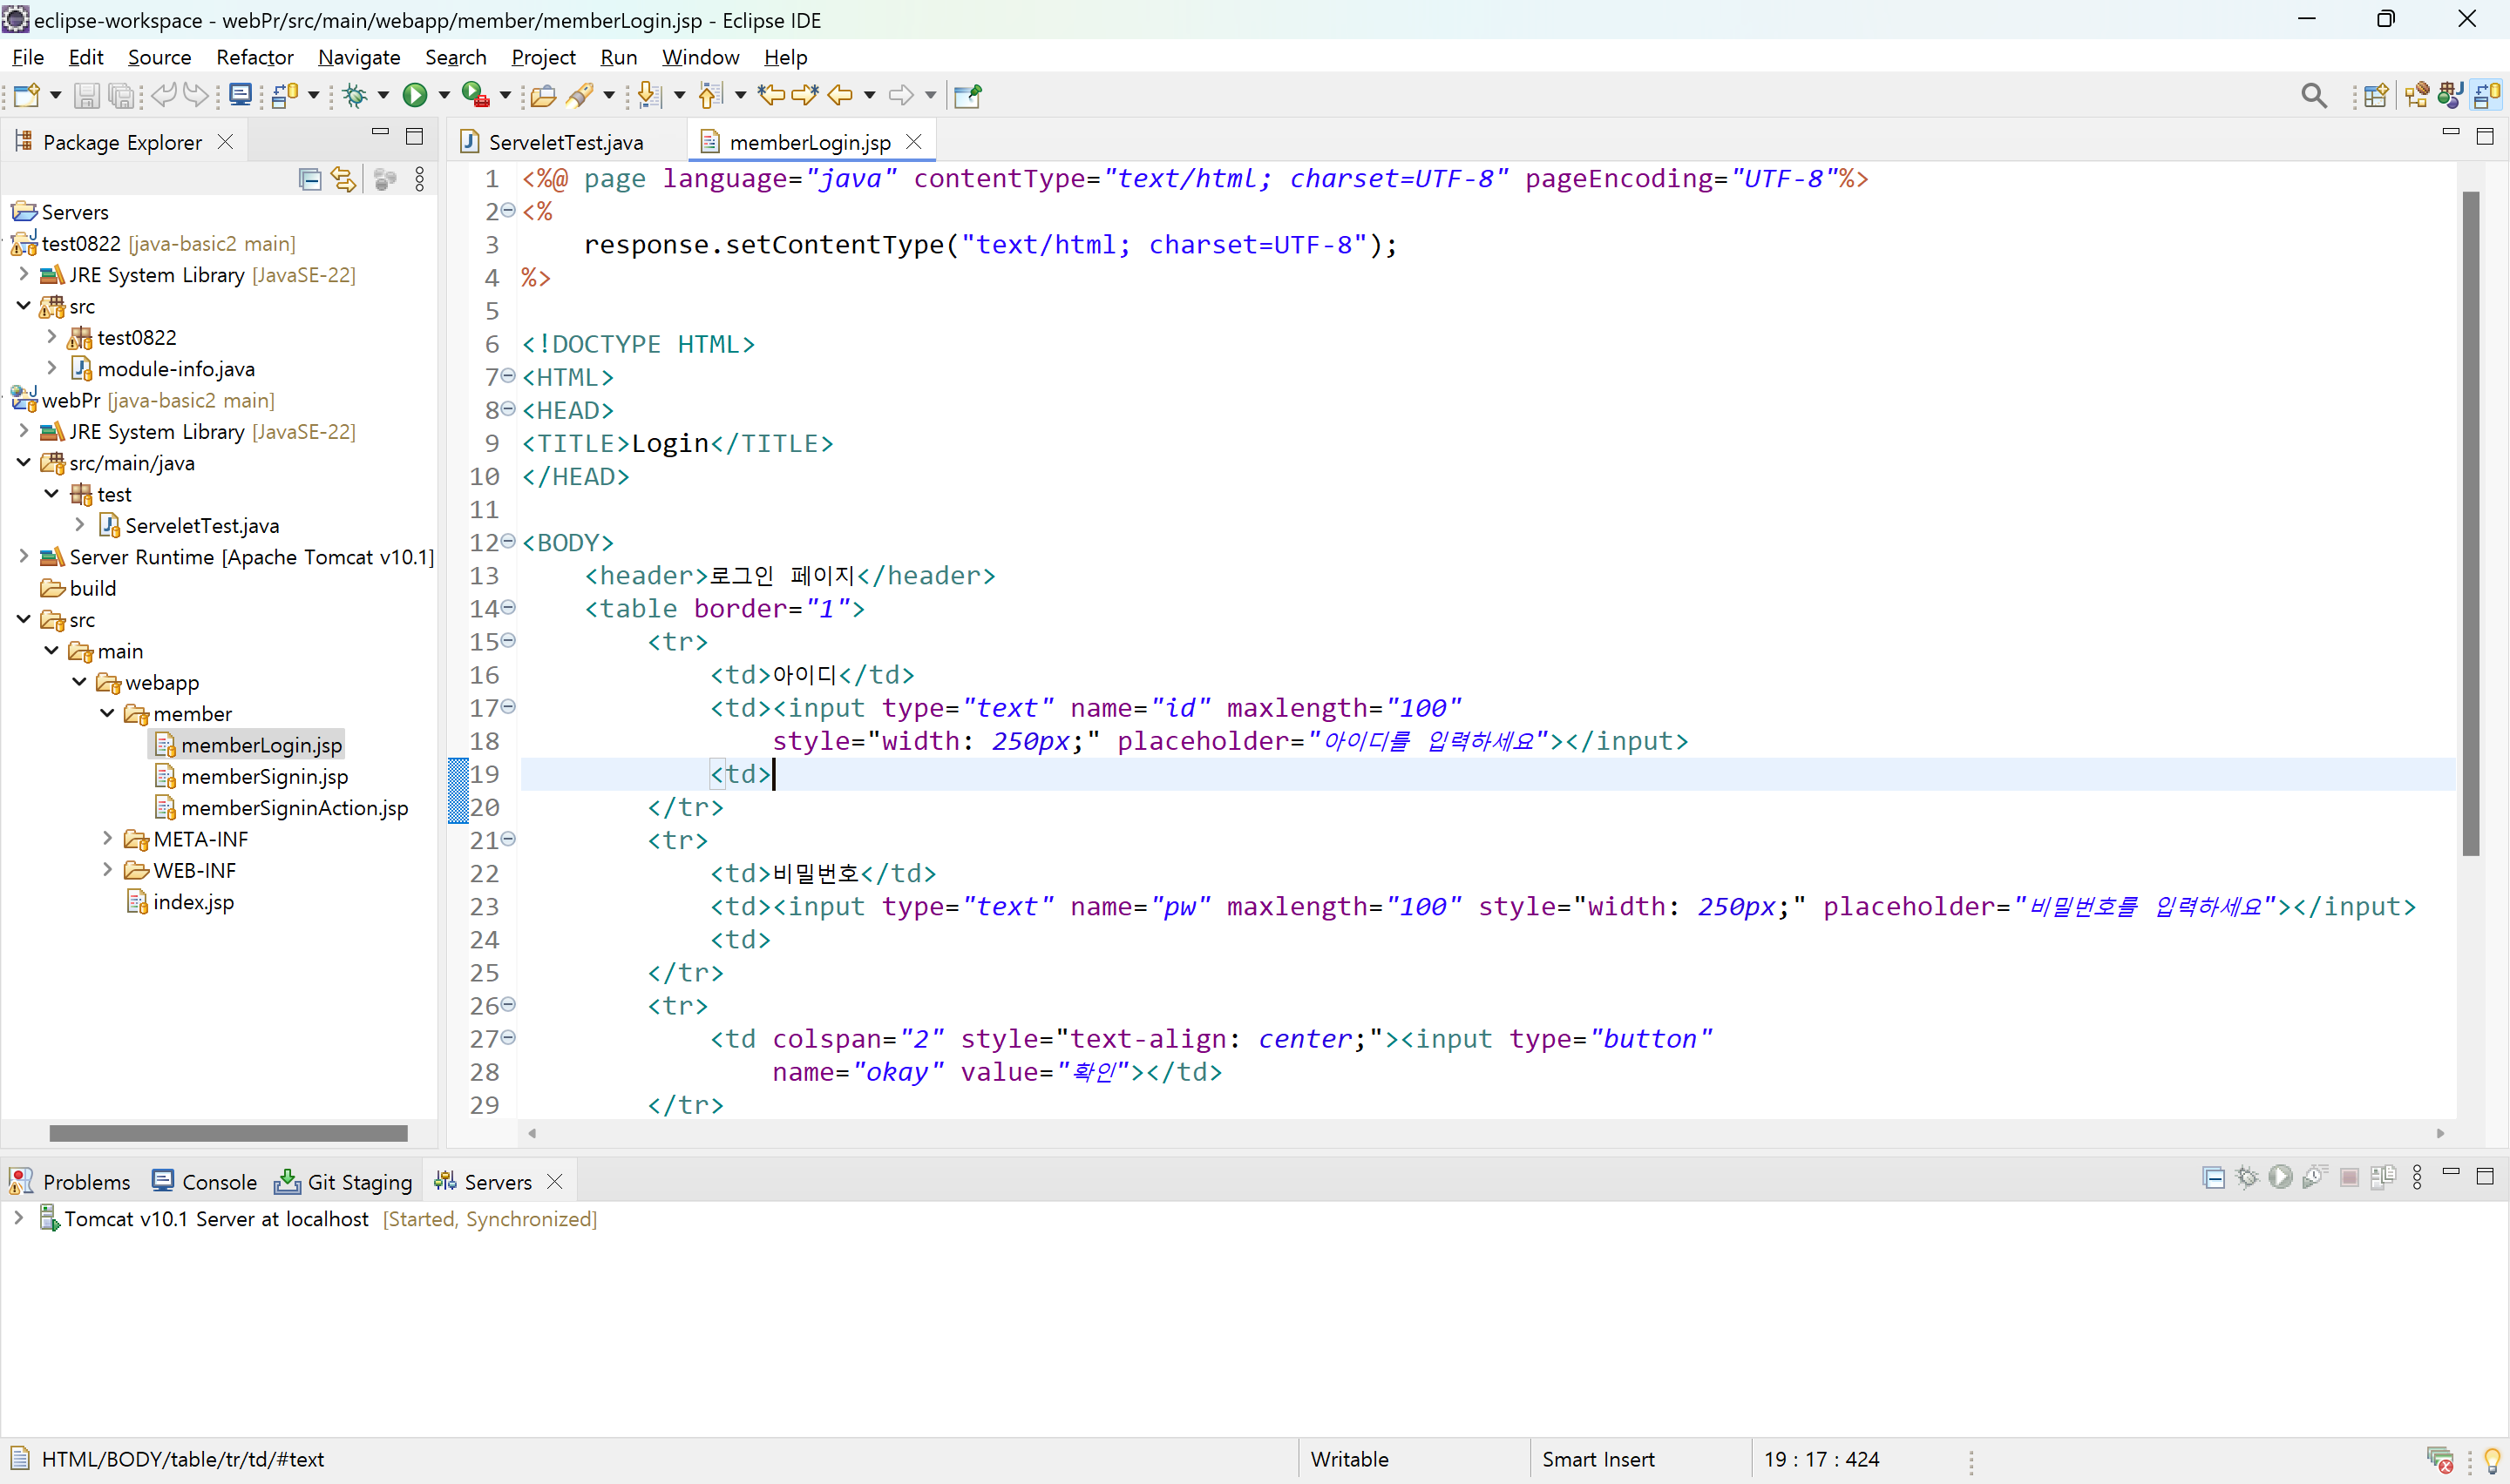Open the search magnifier icon
2510x1484 pixels.
[x=2313, y=95]
